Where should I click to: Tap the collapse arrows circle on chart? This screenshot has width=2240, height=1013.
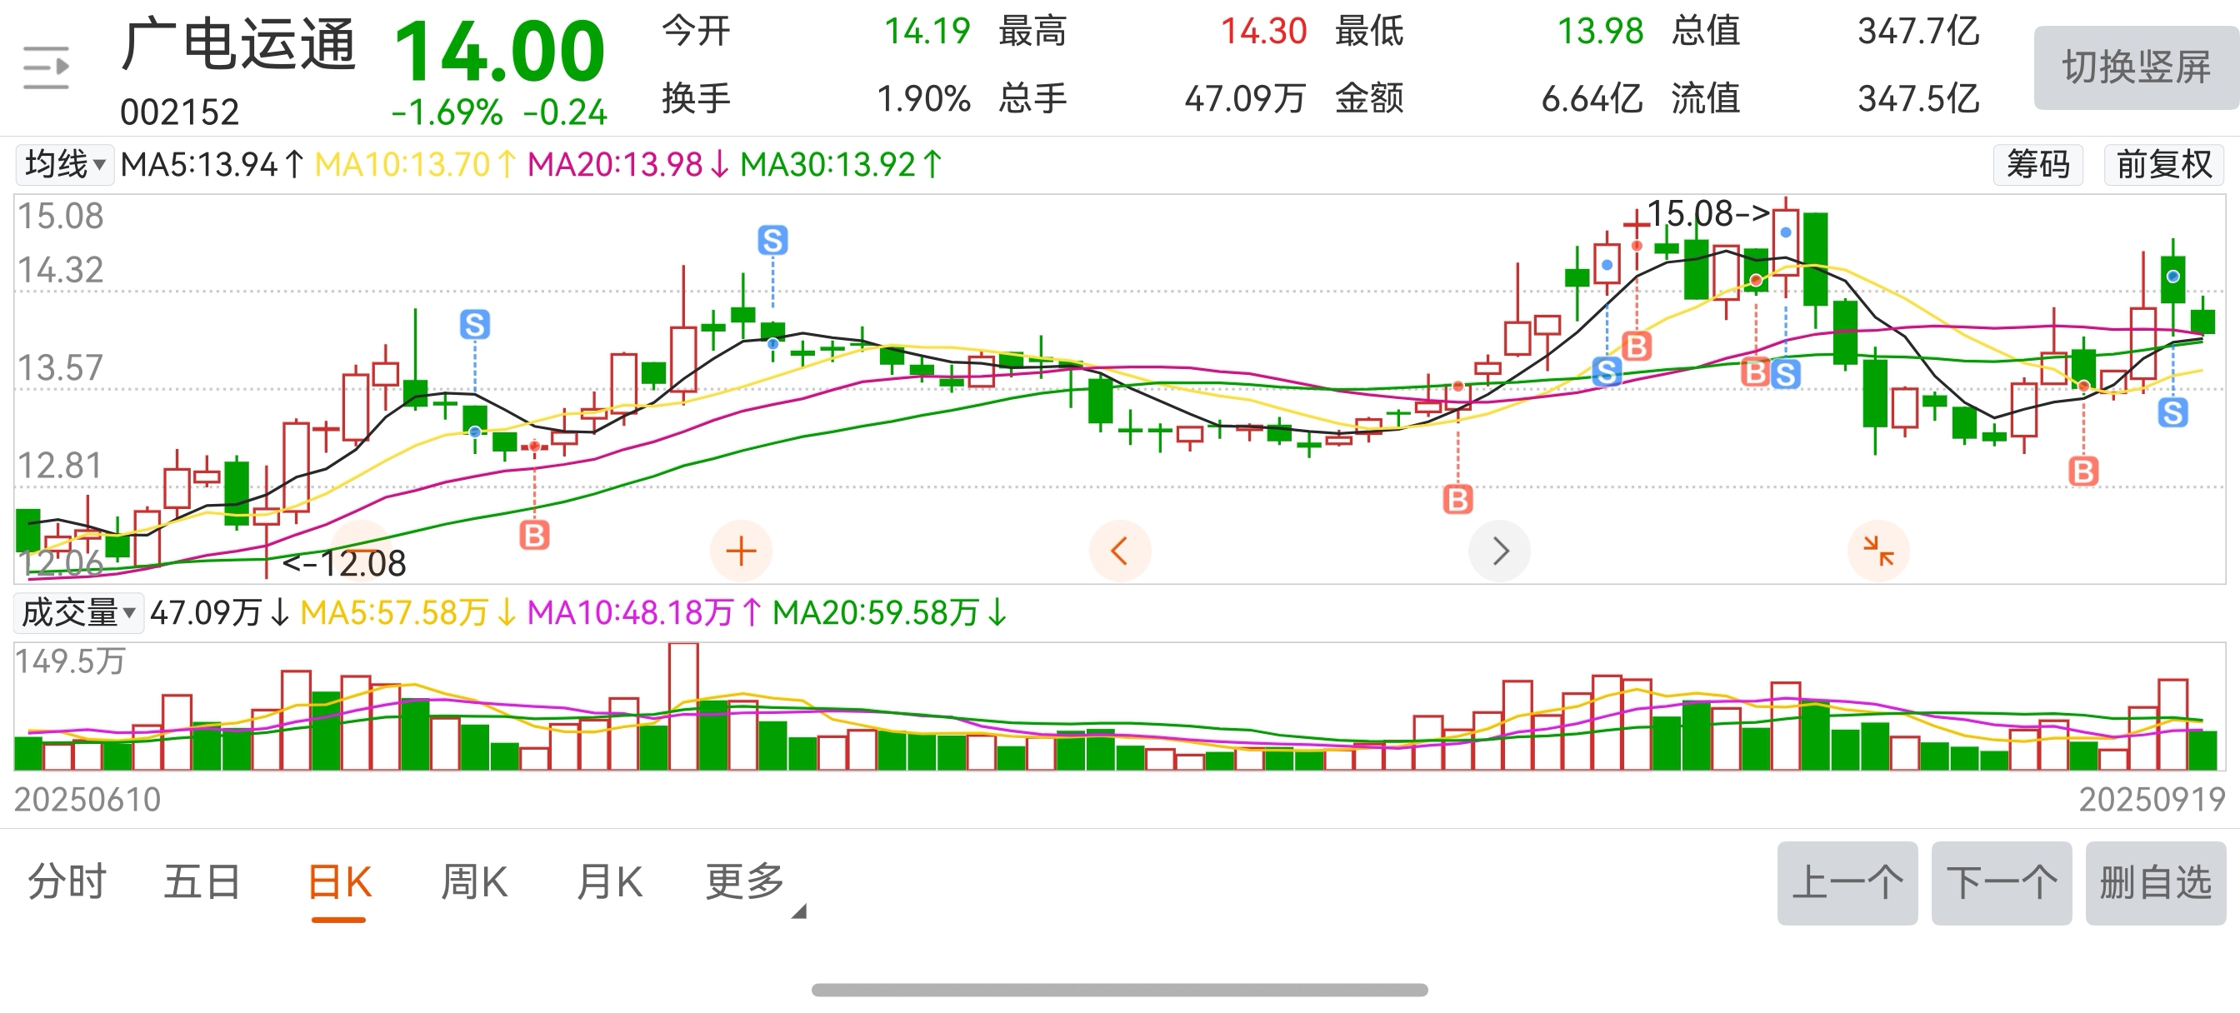1878,551
